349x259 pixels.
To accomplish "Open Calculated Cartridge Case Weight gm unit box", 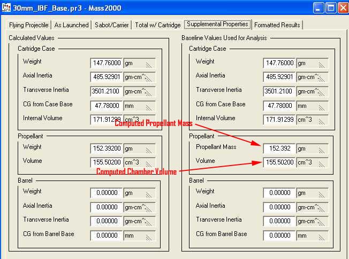I will click(x=139, y=62).
